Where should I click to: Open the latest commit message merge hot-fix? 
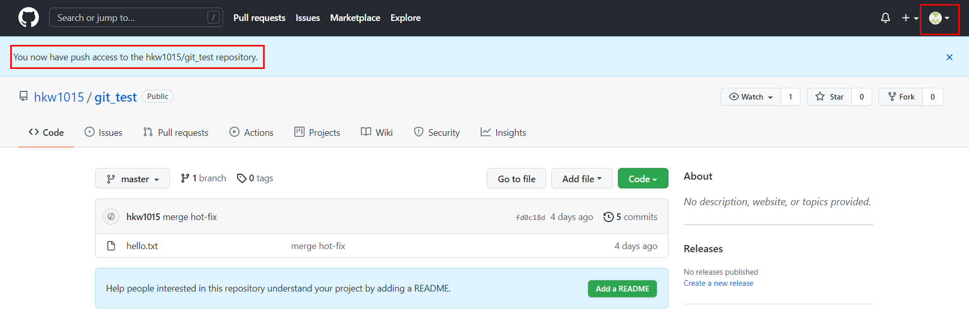tap(190, 217)
